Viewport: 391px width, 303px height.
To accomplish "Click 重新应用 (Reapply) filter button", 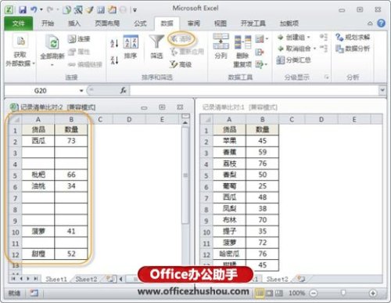I will (x=187, y=52).
